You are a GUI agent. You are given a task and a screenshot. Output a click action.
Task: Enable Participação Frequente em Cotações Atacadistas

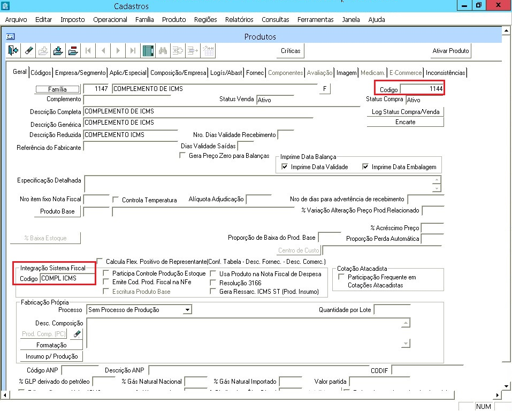click(x=341, y=277)
